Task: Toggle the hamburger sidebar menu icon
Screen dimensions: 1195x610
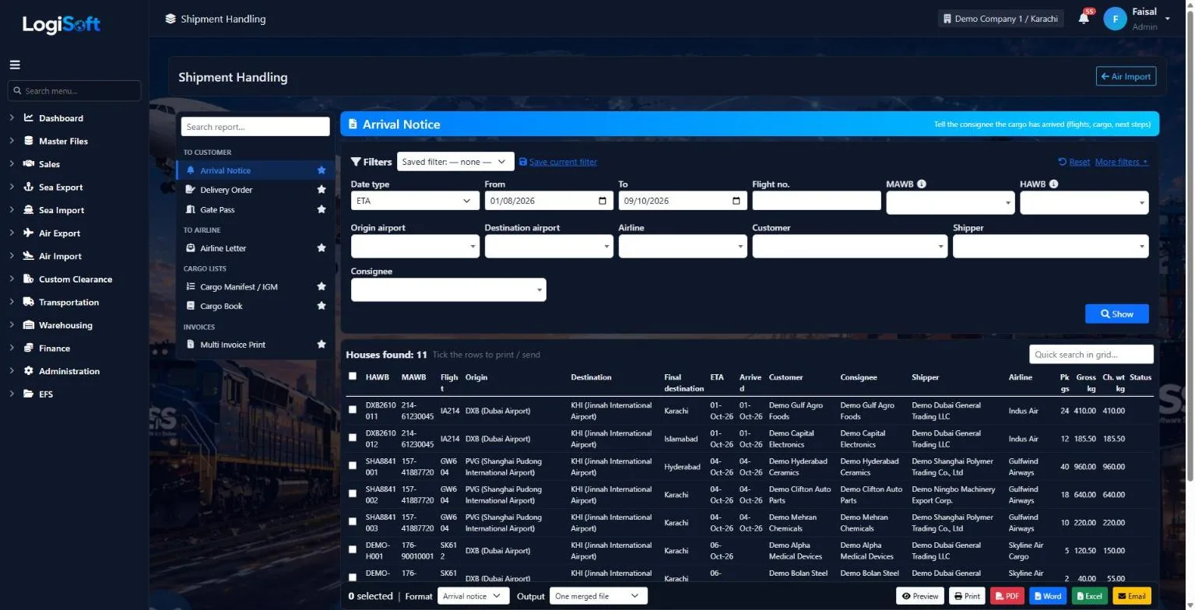Action: pyautogui.click(x=15, y=65)
